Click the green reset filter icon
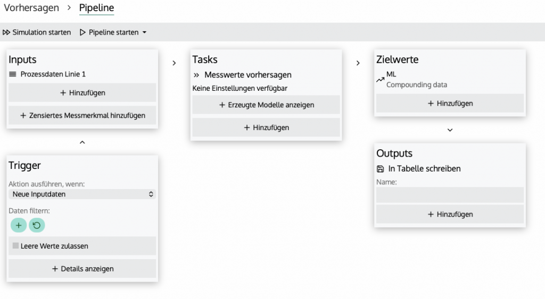The height and width of the screenshot is (299, 545). coord(37,225)
